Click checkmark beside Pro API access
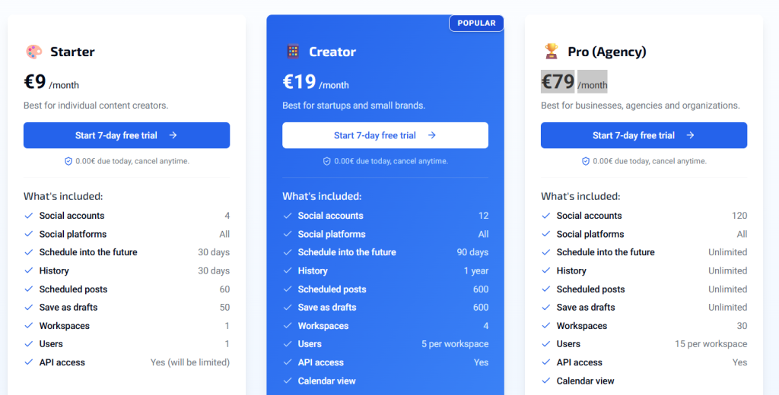 tap(546, 362)
